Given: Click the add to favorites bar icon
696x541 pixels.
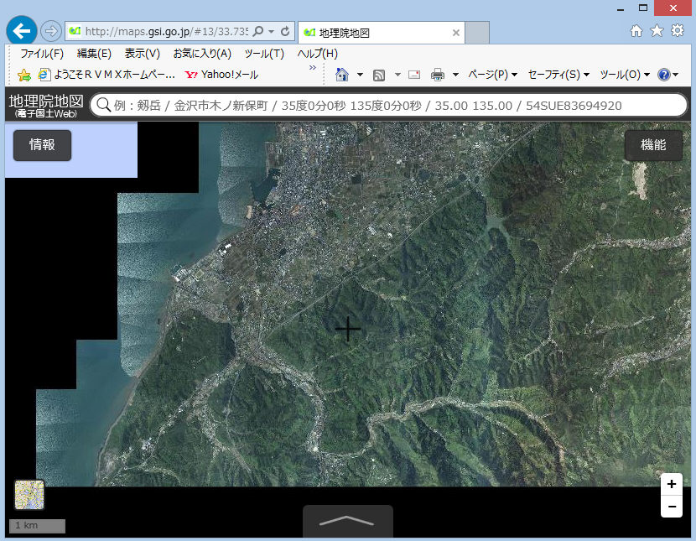Looking at the screenshot, I should click(24, 75).
